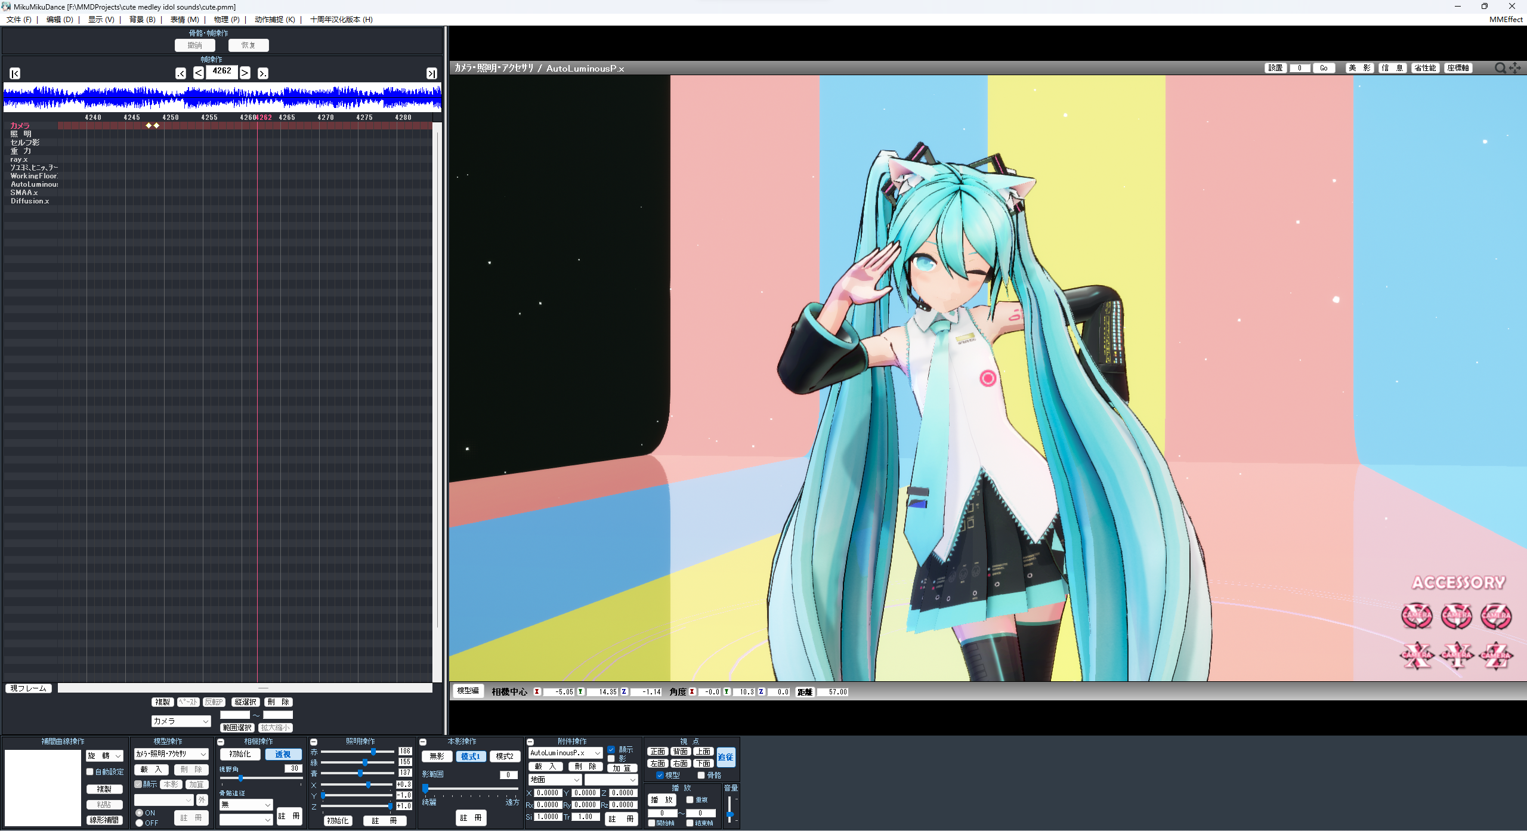Screen dimensions: 1527x831
Task: Open AutoLuminousP.x accessory dropdown
Action: (565, 753)
